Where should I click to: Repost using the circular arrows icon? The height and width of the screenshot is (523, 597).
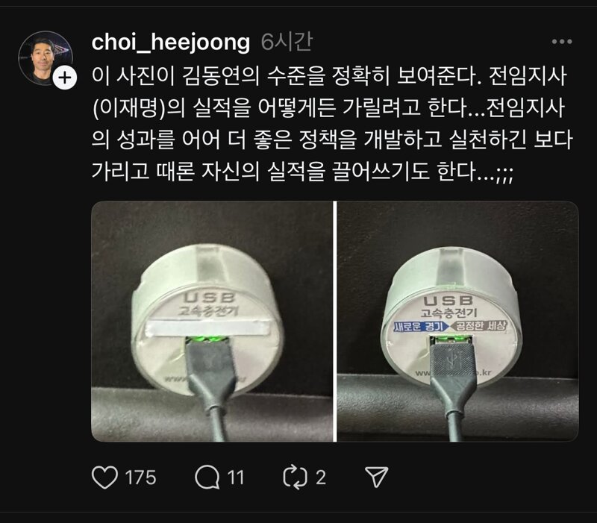pos(296,477)
